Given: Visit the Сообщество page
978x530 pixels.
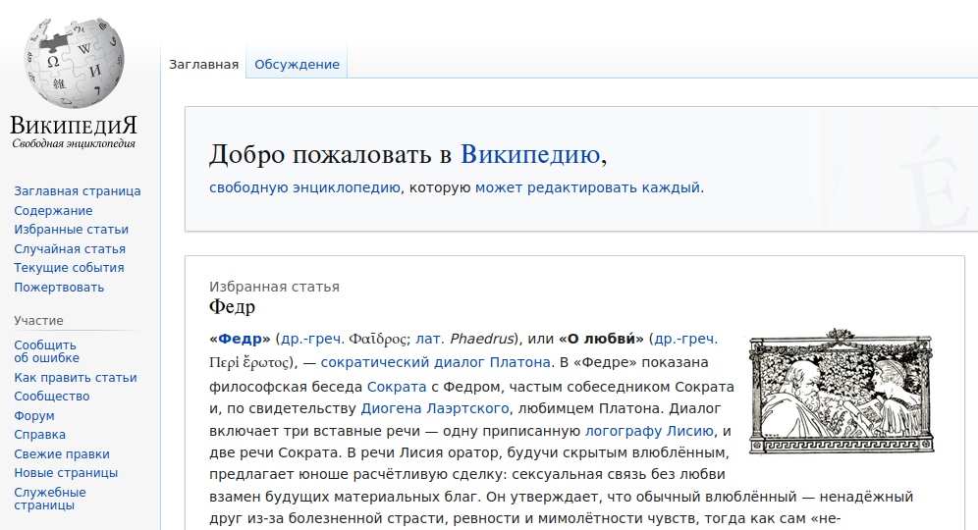Looking at the screenshot, I should coord(52,397).
